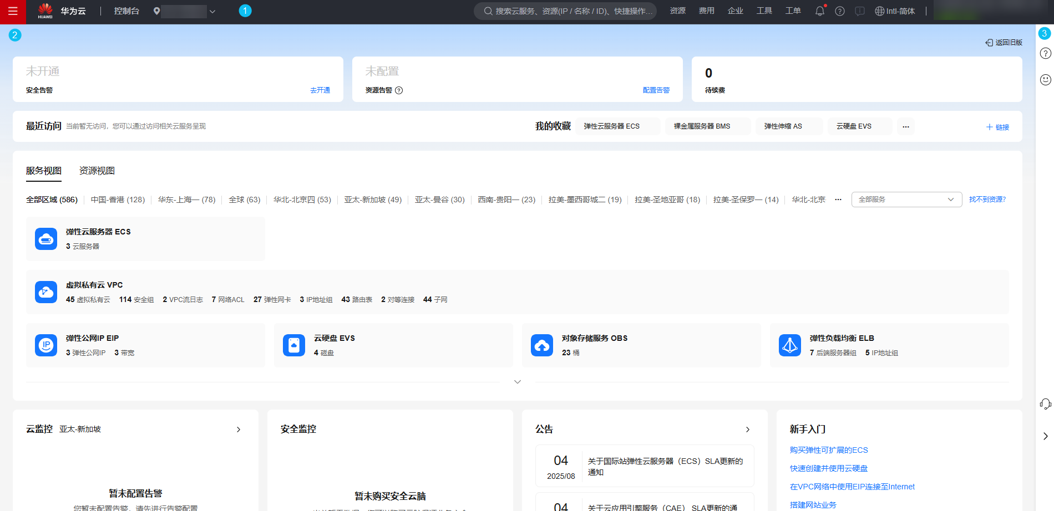Screen dimensions: 1054x511
Task: Select 拉美-圣保罗一 (14) region filter
Action: tap(746, 200)
